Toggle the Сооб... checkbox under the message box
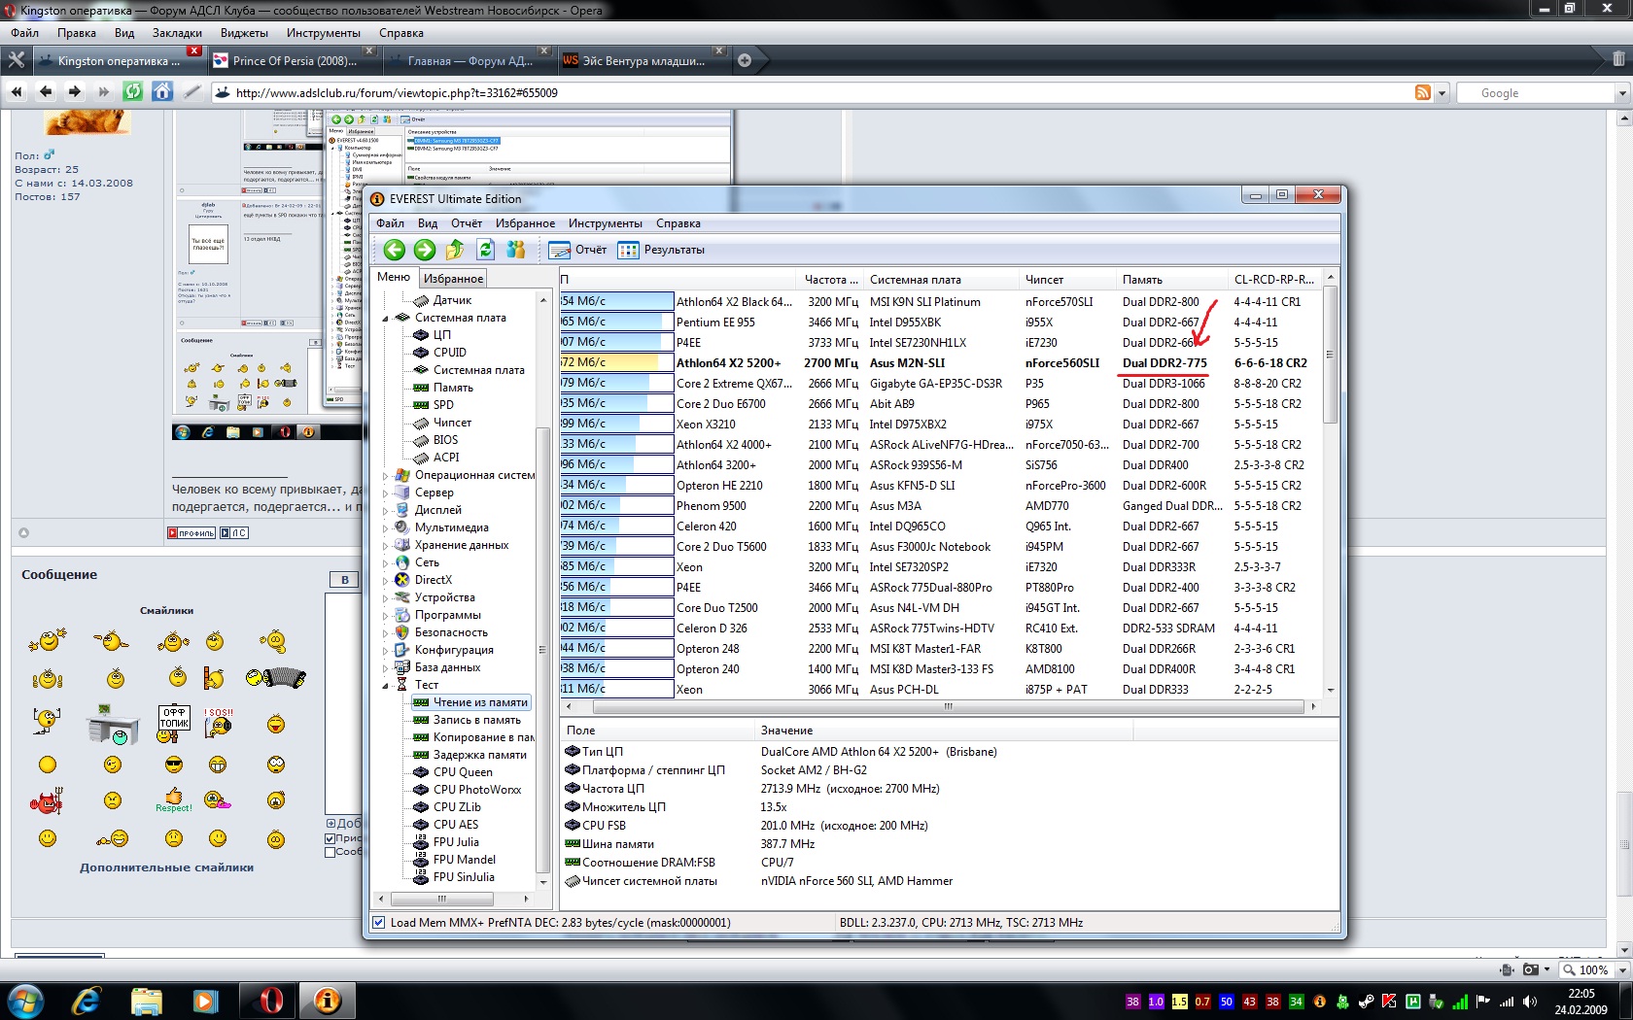Viewport: 1633px width, 1020px height. 330,852
